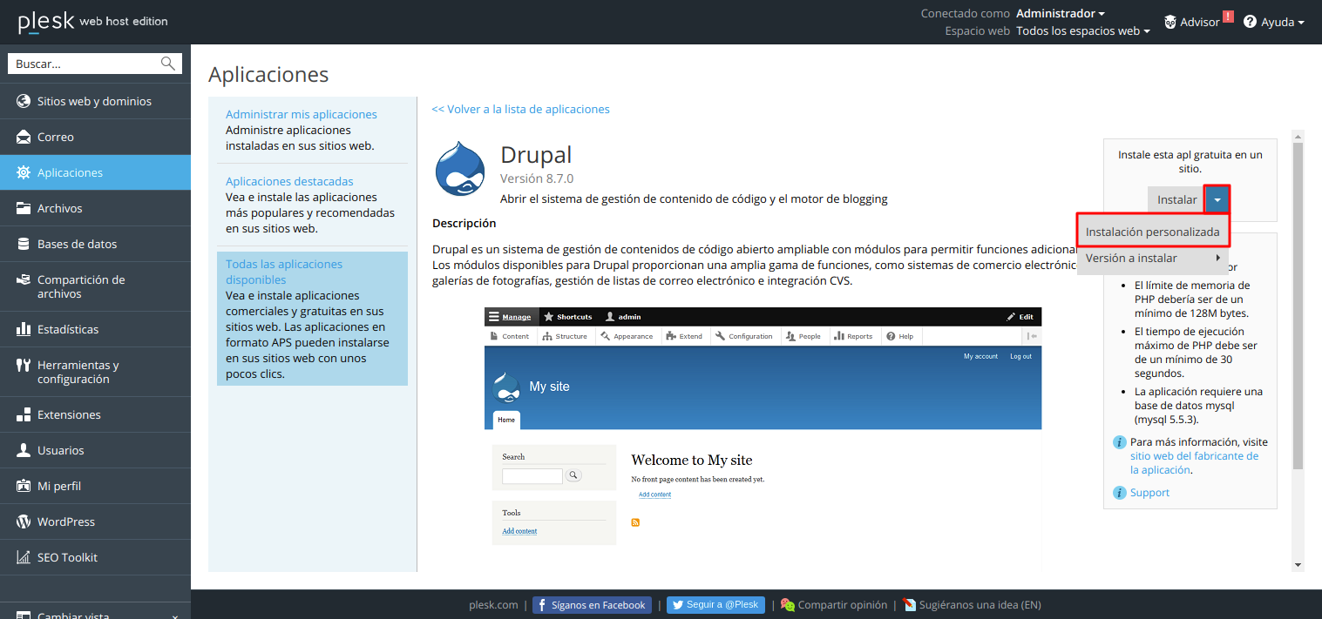The width and height of the screenshot is (1322, 619).
Task: Open the Ayuda dropdown menu
Action: coord(1274,22)
